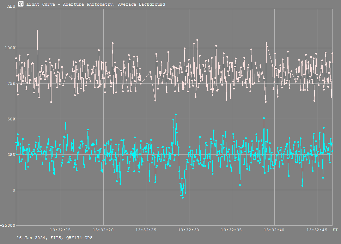The height and width of the screenshot is (244, 341).
Task: Click the UT time zone label
Action: (335, 230)
